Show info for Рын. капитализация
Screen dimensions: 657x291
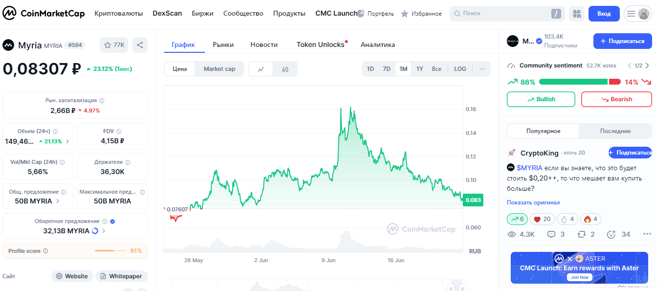[102, 101]
